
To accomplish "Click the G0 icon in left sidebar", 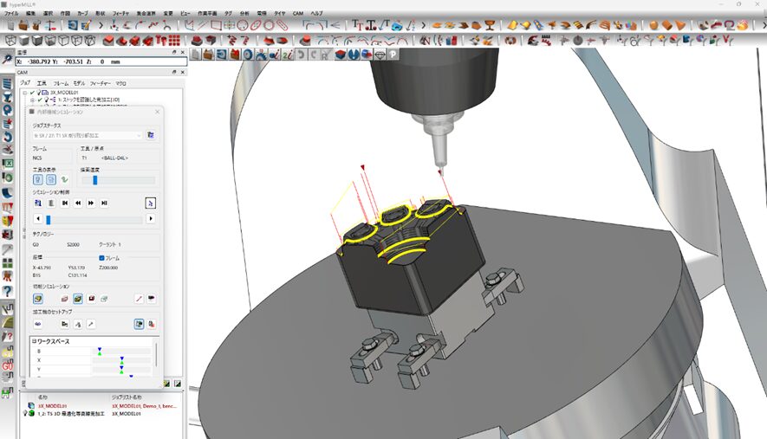I will (8, 367).
